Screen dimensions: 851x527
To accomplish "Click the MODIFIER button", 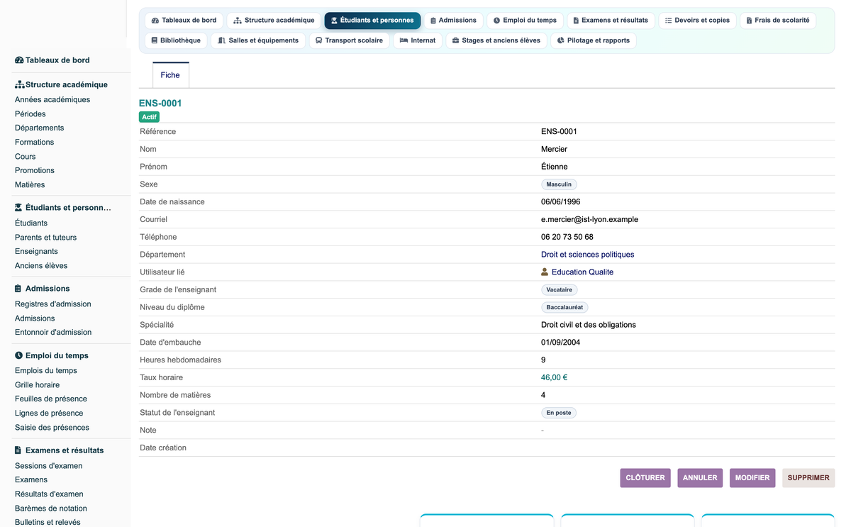I will [752, 478].
